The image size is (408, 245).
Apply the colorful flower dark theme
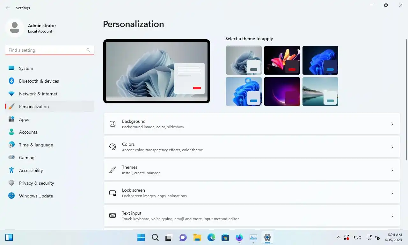pyautogui.click(x=282, y=60)
